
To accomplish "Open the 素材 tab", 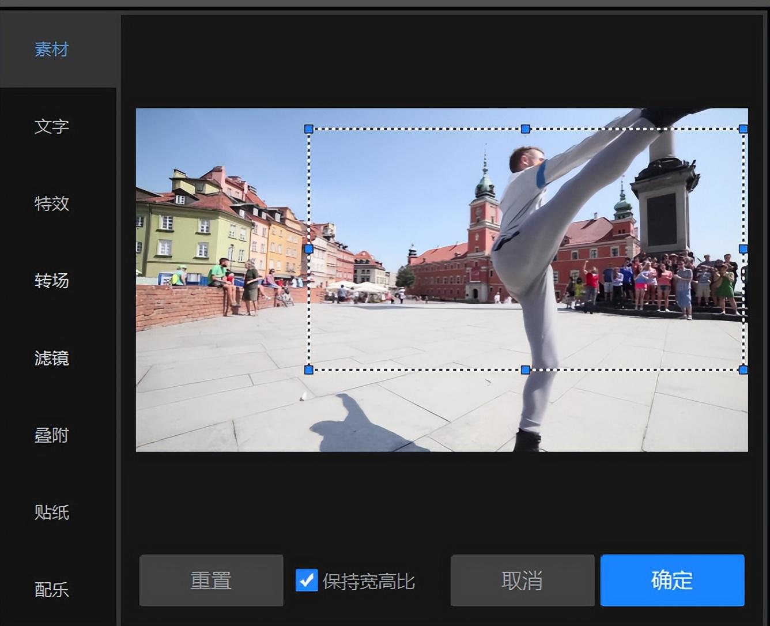I will pos(52,50).
